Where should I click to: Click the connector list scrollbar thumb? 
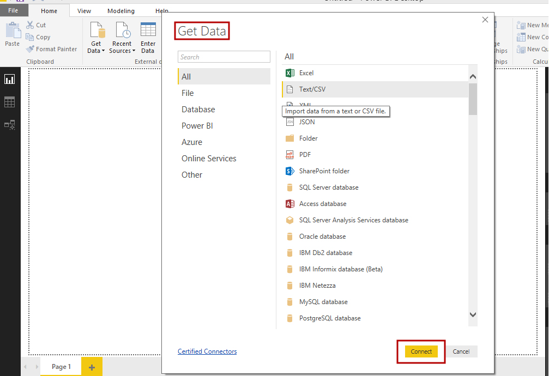473,99
